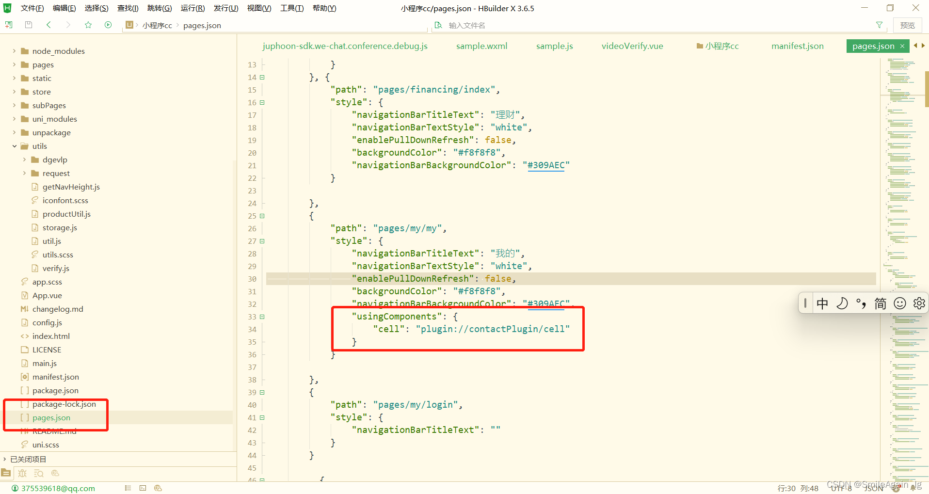
Task: Open the terminal icon in status bar
Action: coord(143,488)
